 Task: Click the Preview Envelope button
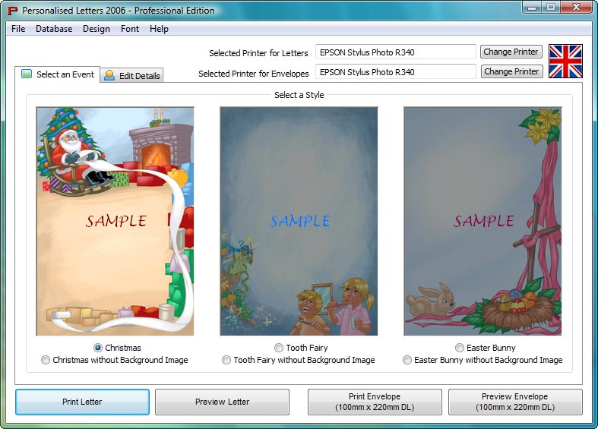[x=515, y=402]
